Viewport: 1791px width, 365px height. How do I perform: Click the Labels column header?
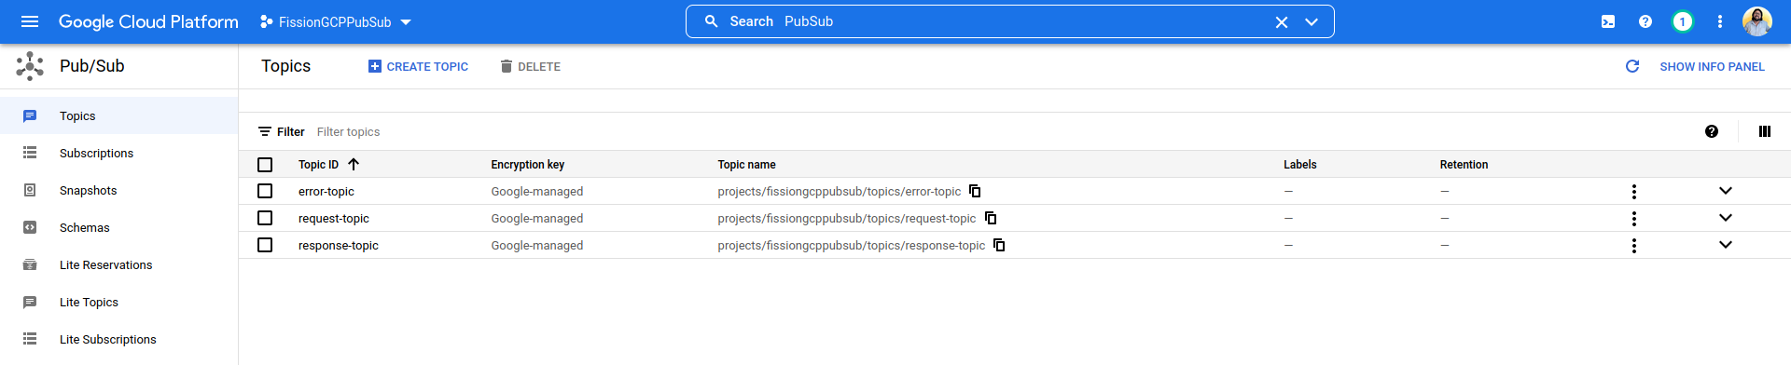coord(1299,165)
